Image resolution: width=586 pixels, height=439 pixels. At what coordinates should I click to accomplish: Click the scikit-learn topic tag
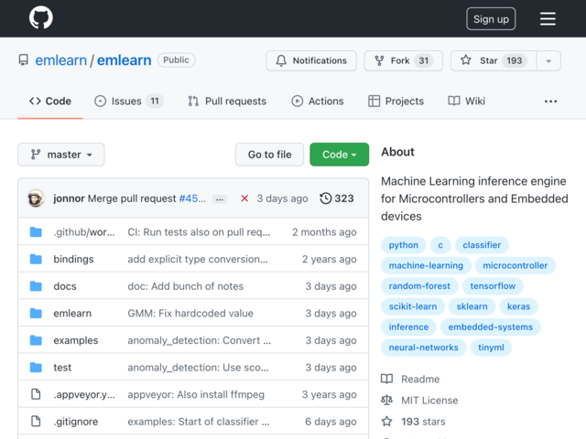tap(413, 306)
